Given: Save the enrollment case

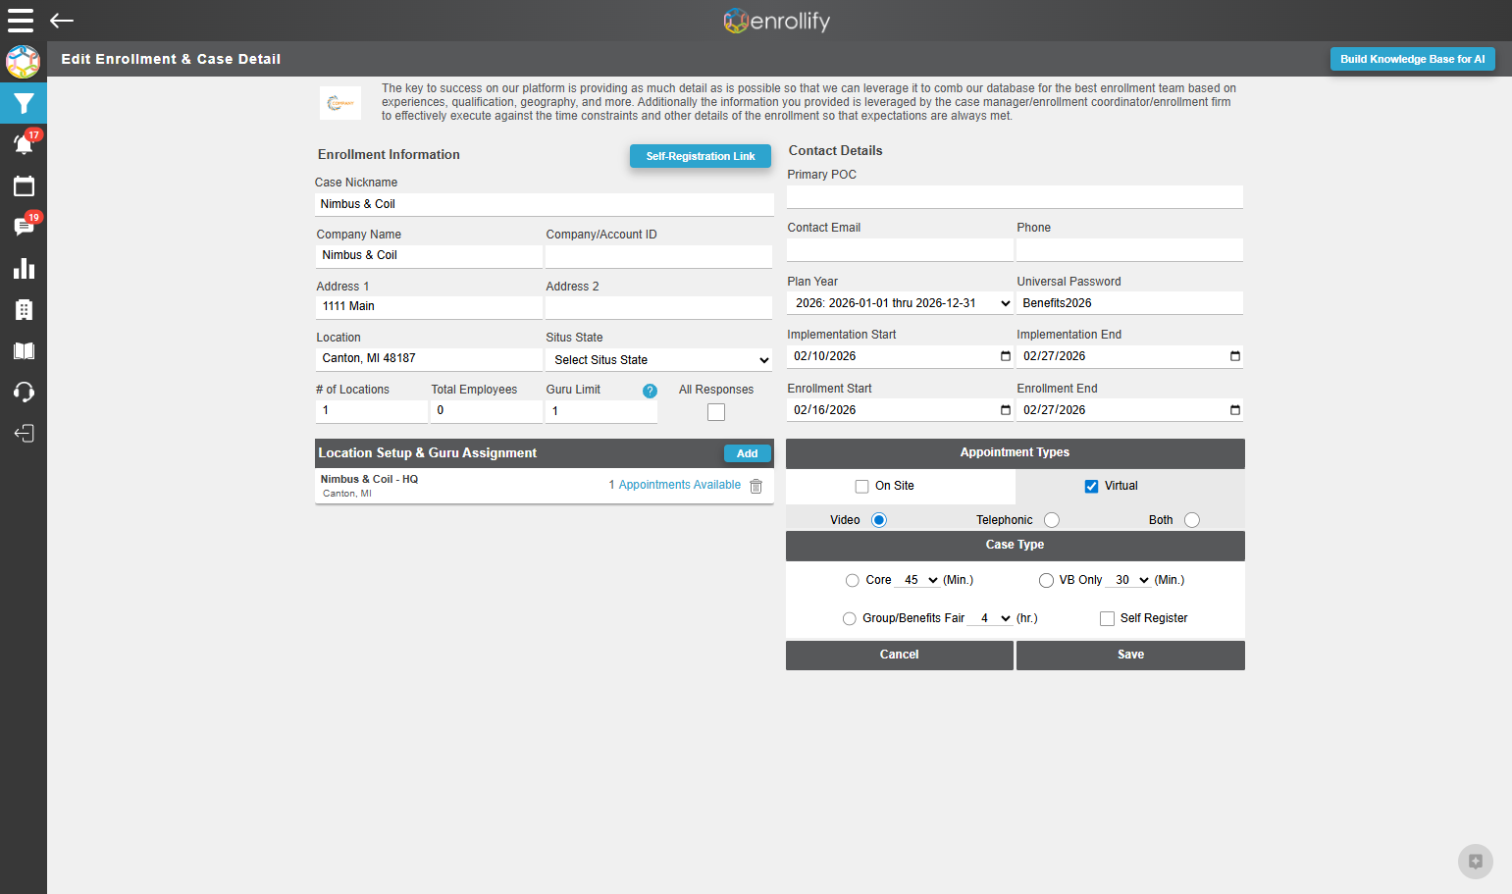Looking at the screenshot, I should coord(1130,655).
